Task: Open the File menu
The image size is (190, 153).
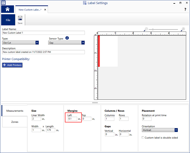Action: 8,20
